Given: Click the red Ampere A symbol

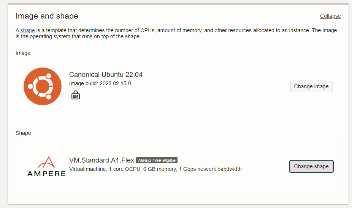Looking at the screenshot, I should 46,162.
